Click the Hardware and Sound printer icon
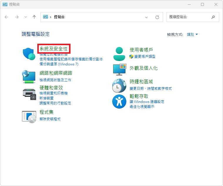The width and height of the screenshot is (223, 186). click(x=29, y=94)
